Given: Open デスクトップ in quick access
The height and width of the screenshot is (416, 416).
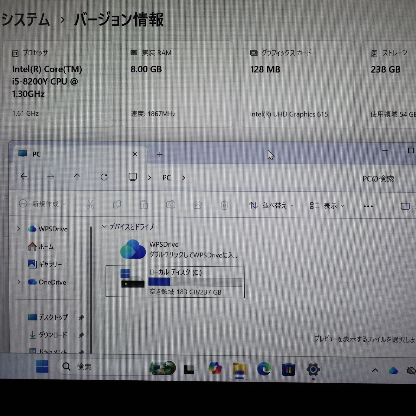Looking at the screenshot, I should coord(48,317).
